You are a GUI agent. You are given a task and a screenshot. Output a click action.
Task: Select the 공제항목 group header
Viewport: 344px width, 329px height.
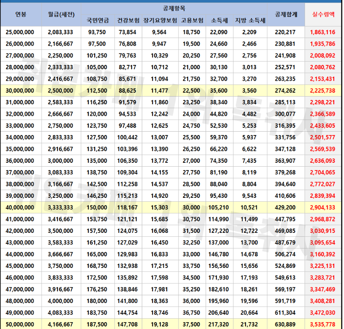pyautogui.click(x=174, y=9)
